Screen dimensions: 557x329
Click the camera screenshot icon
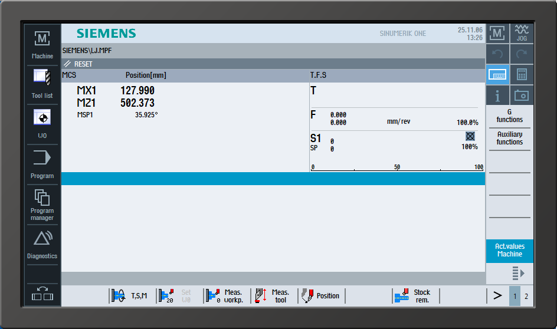(522, 95)
